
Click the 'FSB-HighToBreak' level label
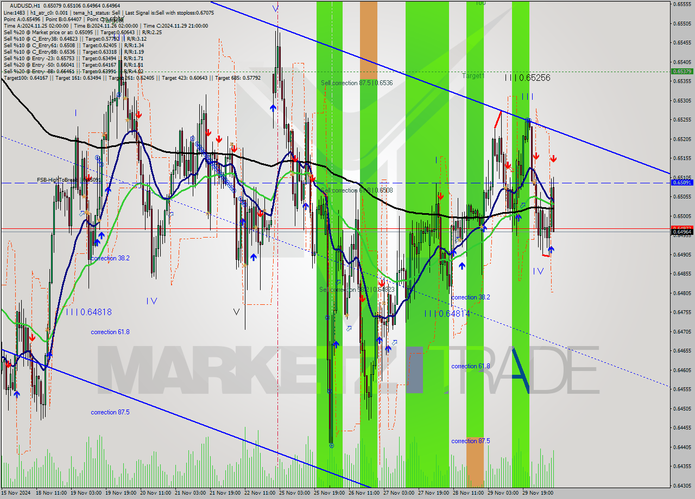[68, 180]
